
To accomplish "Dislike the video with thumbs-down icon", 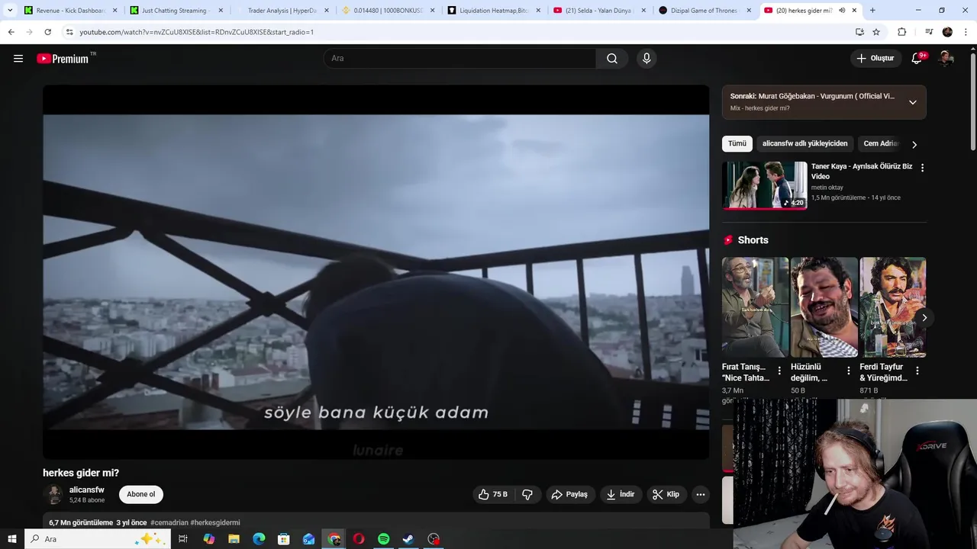I will pyautogui.click(x=527, y=494).
